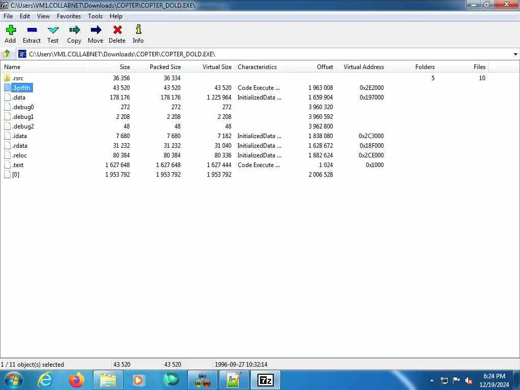Click virtual address 0x197000 cell
520x390 pixels.
tap(372, 97)
